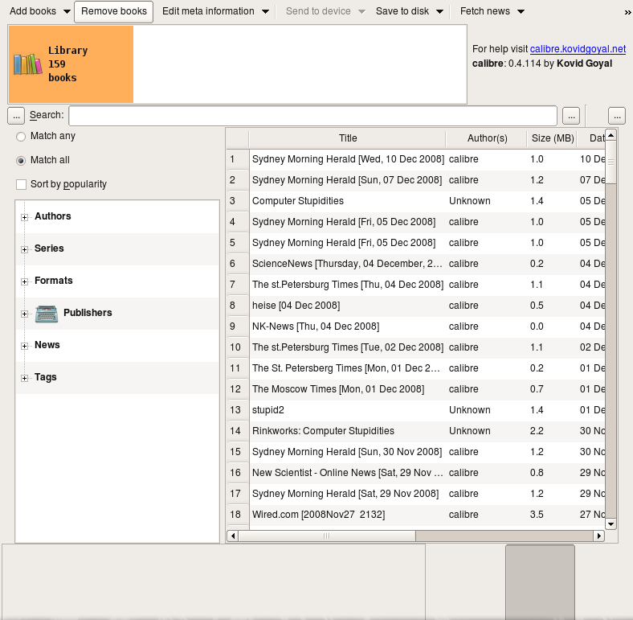Click Remove books button
This screenshot has width=633, height=620.
point(114,12)
